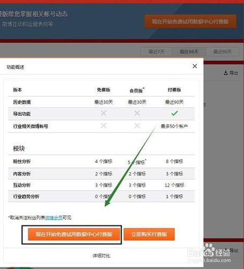Click the 行业趋势分析 row label

click(x=26, y=196)
